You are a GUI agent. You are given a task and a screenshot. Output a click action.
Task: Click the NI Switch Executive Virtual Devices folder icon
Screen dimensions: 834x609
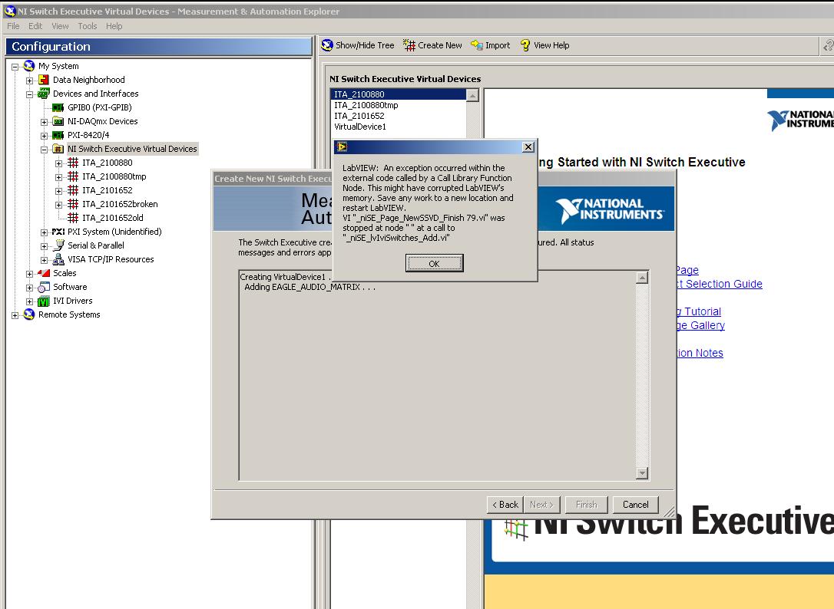58,149
